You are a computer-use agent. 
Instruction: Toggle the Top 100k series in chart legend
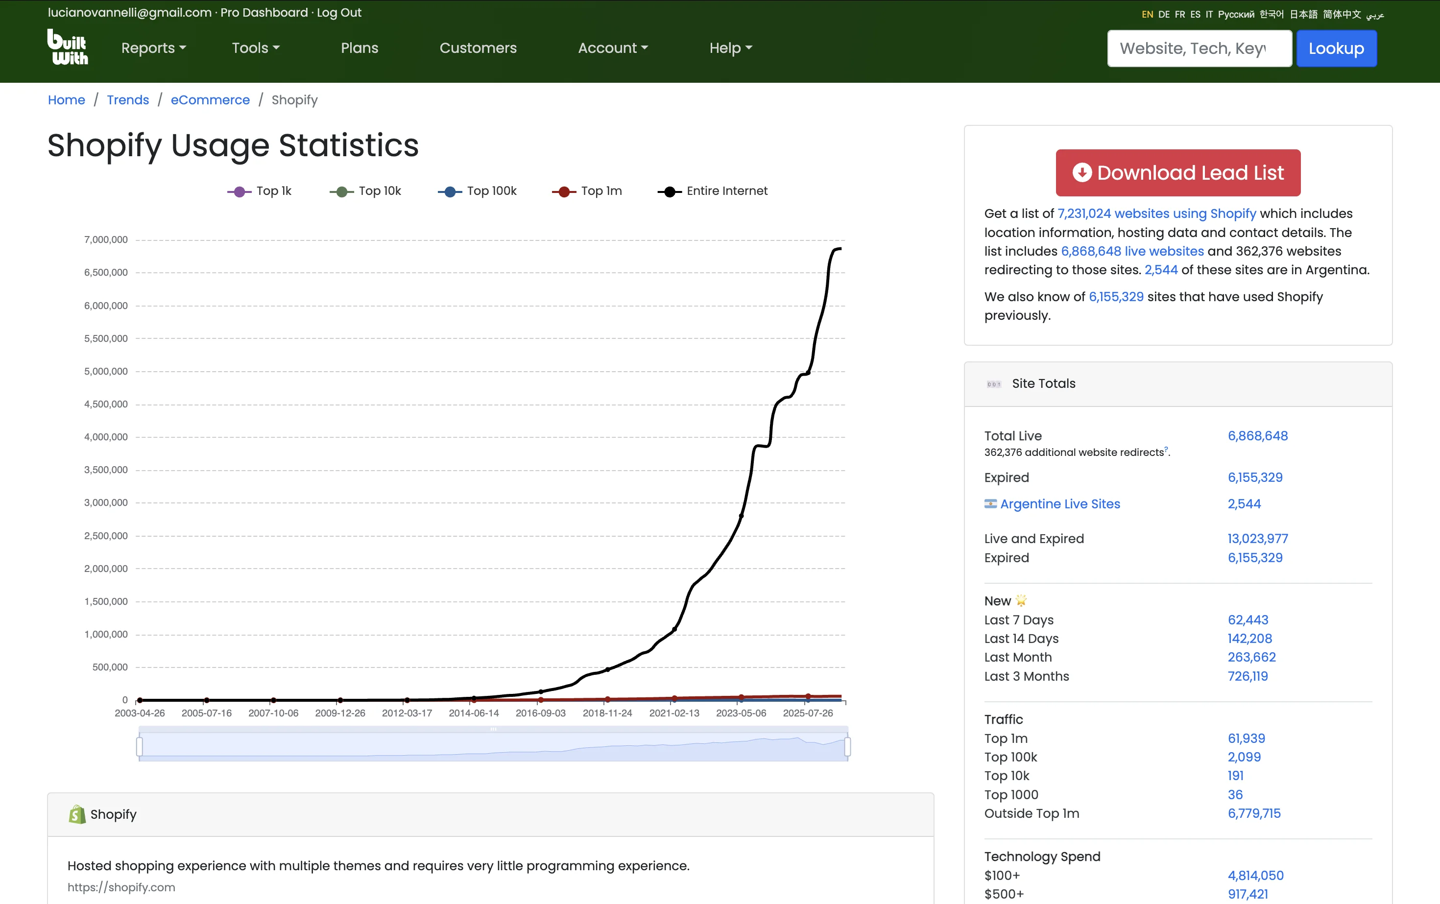[x=477, y=191]
